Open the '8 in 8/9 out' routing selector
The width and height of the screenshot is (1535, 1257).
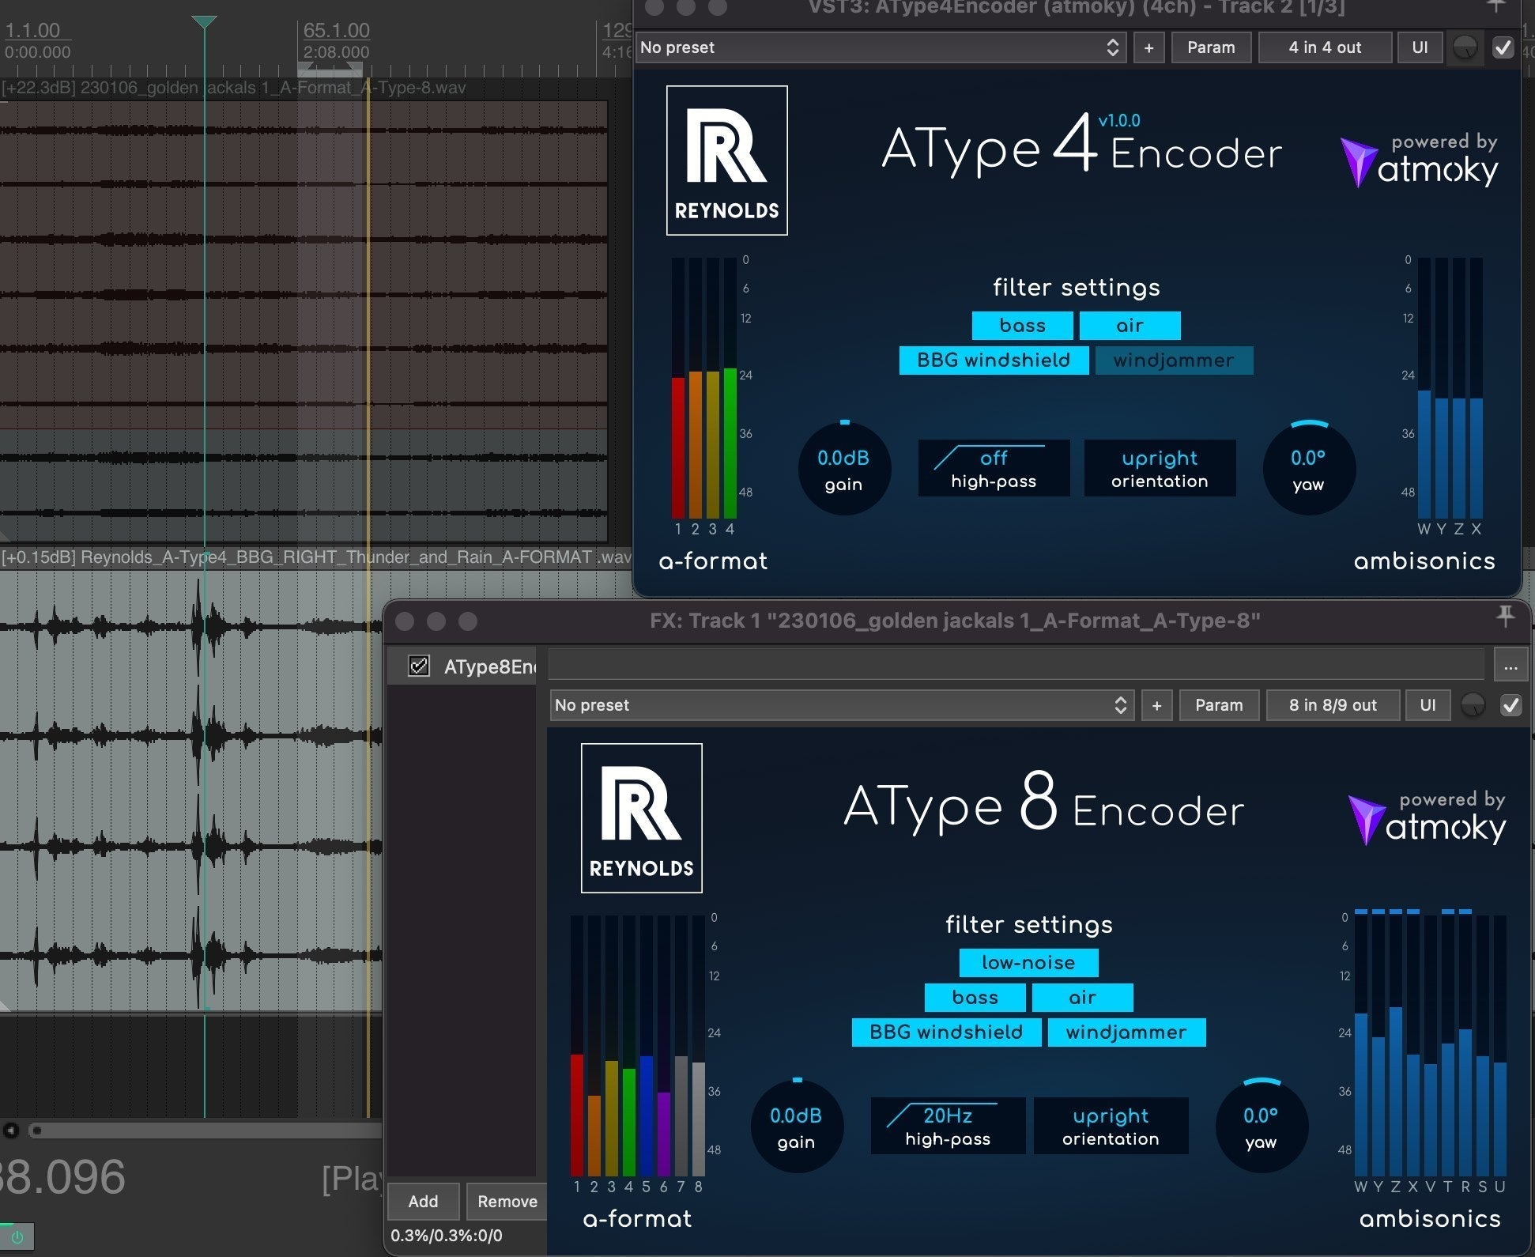(1332, 705)
